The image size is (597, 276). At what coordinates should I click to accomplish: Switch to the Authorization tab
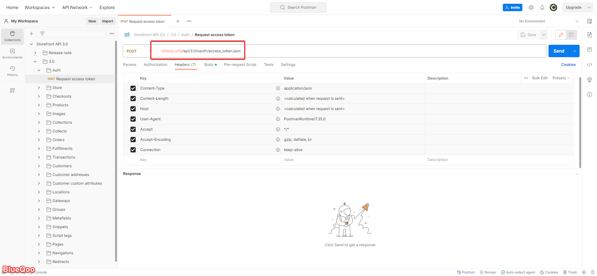pos(155,65)
